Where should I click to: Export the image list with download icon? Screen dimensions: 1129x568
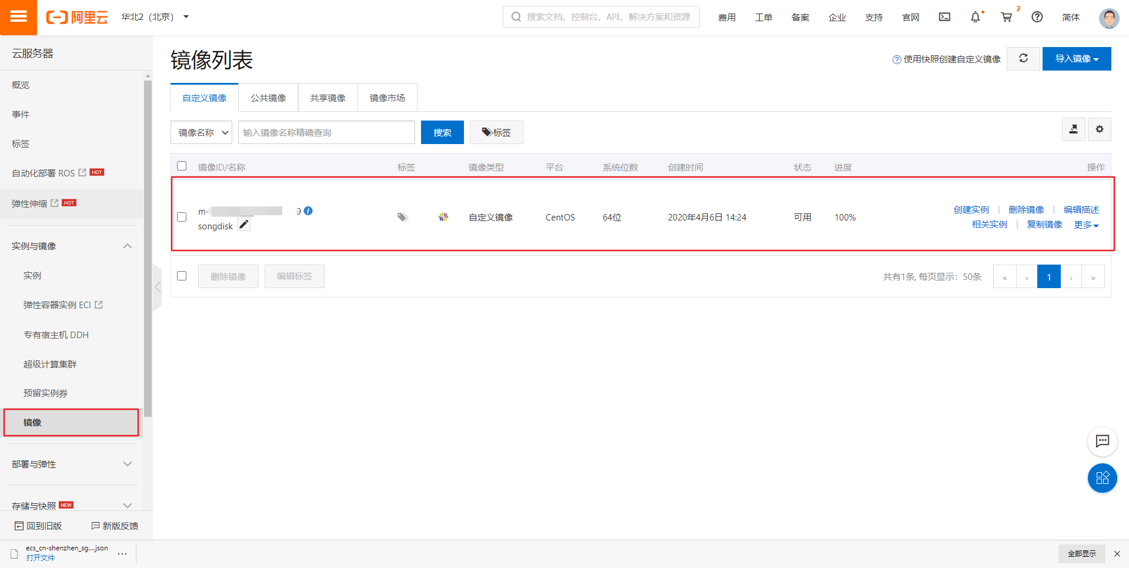tap(1073, 129)
